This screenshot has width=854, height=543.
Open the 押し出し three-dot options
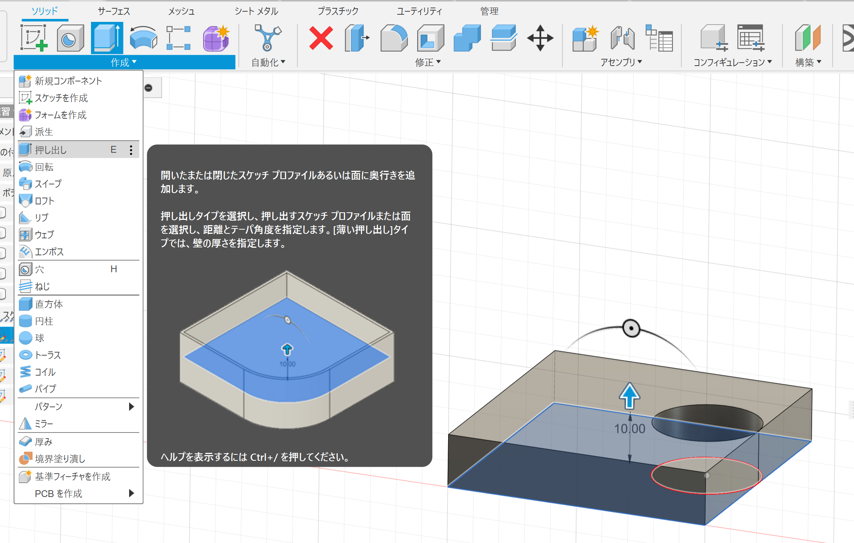coord(131,150)
